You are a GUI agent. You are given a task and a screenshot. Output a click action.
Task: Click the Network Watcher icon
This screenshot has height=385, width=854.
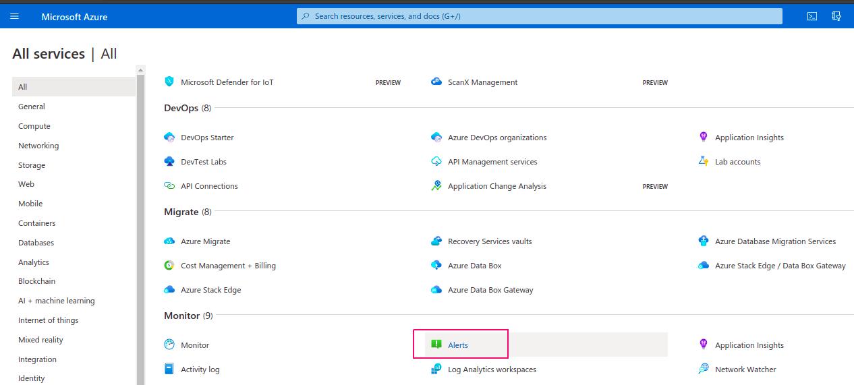click(704, 369)
